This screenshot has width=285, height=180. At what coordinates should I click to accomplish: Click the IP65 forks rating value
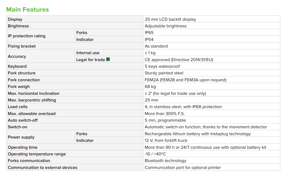(149, 33)
